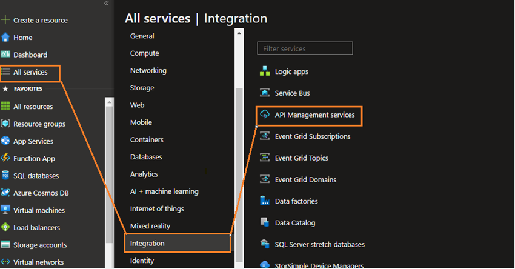This screenshot has width=515, height=269.
Task: Click the Event Grid Domains icon
Action: point(265,179)
